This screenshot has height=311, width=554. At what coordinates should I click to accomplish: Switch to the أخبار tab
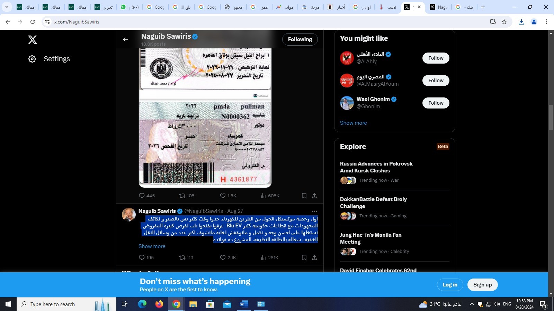(x=337, y=7)
